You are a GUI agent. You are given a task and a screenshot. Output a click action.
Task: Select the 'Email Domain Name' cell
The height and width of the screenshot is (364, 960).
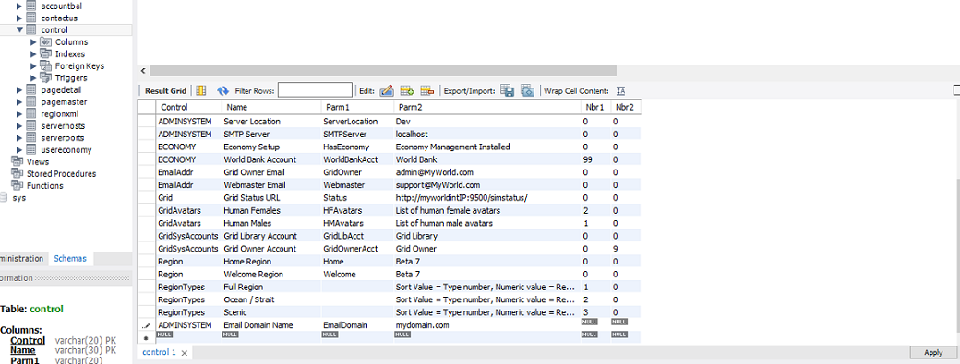pos(271,325)
